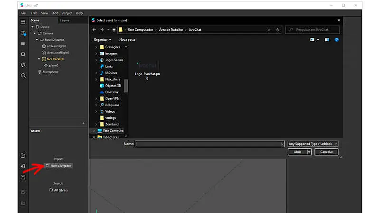This screenshot has width=380, height=213.
Task: Open the file type filter dropdown
Action: 313,143
